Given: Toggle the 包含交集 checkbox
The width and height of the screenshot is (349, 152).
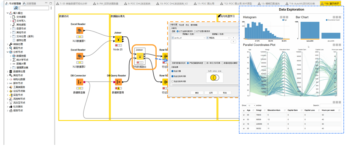Looking at the screenshot, I should tap(172, 71).
